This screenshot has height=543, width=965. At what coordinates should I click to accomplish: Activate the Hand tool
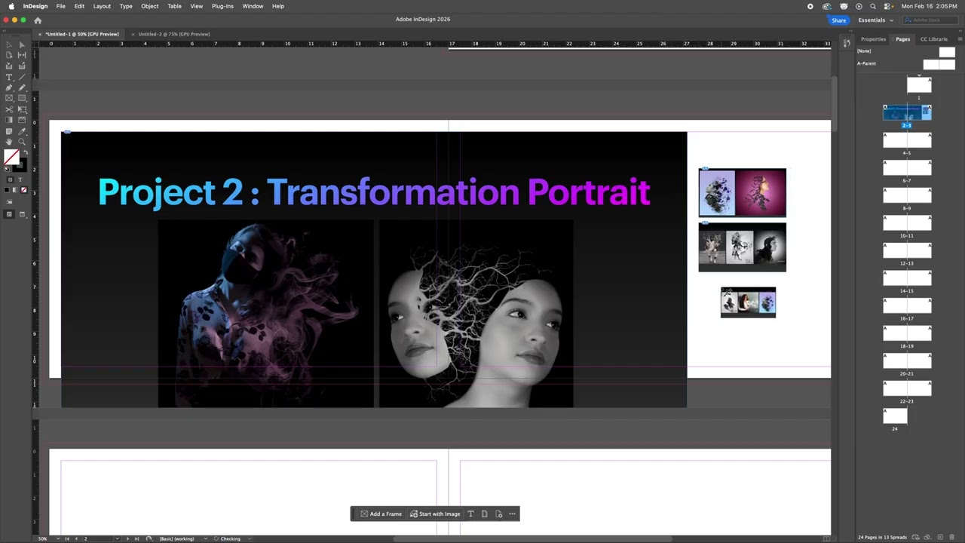pyautogui.click(x=9, y=142)
